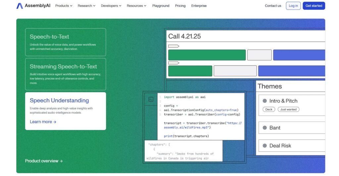This screenshot has height=176, width=339.
Task: Click the terminal icon beside the code
Action: click(x=151, y=99)
